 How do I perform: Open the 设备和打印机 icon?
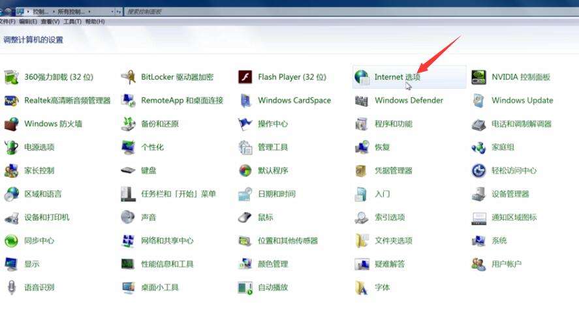tap(12, 218)
